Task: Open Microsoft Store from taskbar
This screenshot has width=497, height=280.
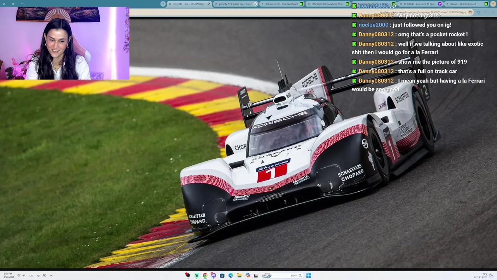Action: click(222, 275)
